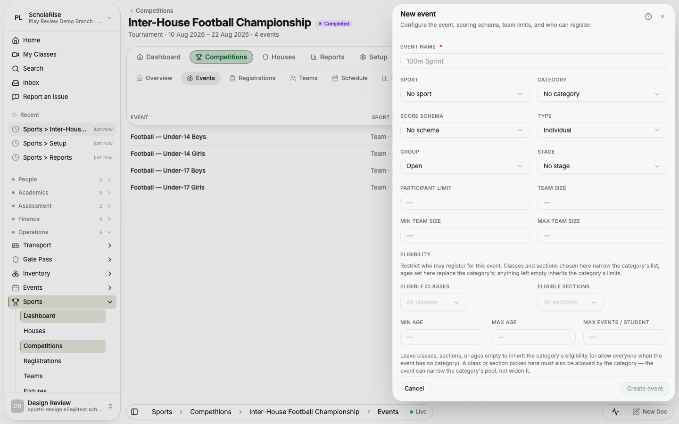Click the Min Age field

coord(442,337)
